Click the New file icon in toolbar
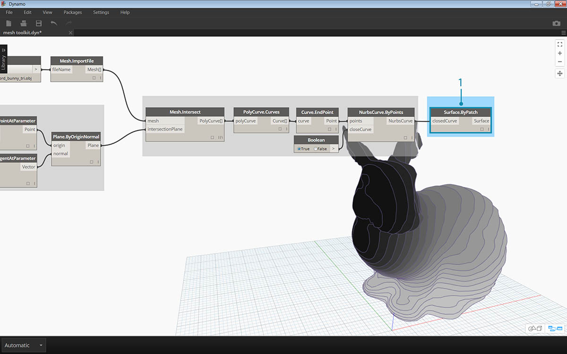Screen dimensions: 567x354 pyautogui.click(x=9, y=23)
